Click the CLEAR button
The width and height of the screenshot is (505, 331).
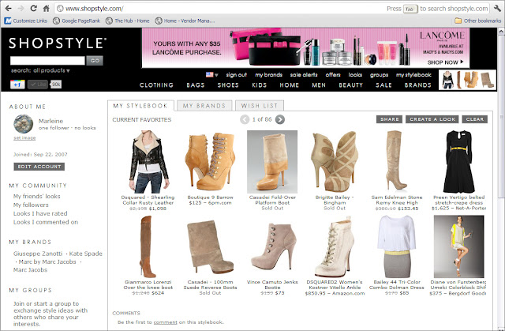coord(475,119)
